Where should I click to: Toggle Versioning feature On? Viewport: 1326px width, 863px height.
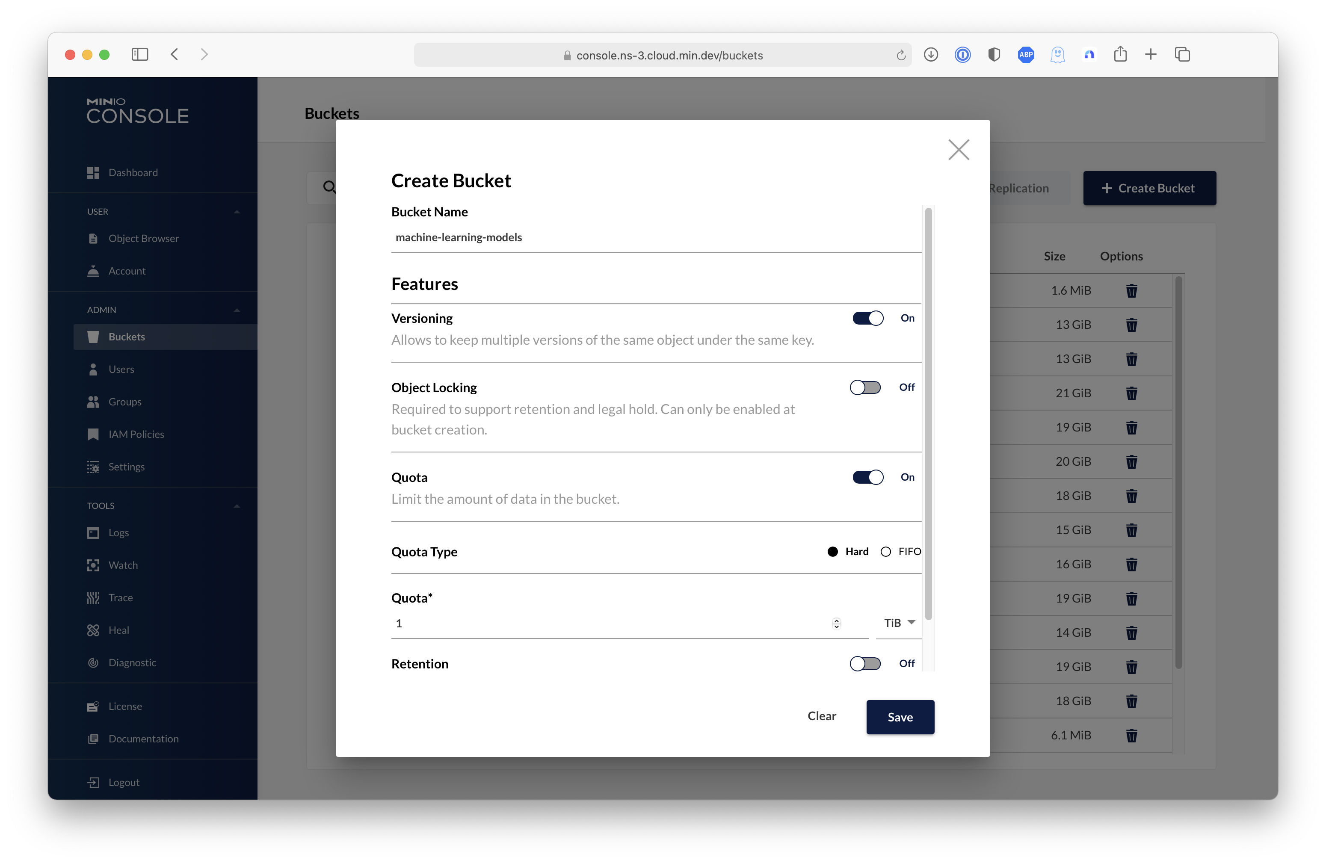[x=867, y=318]
